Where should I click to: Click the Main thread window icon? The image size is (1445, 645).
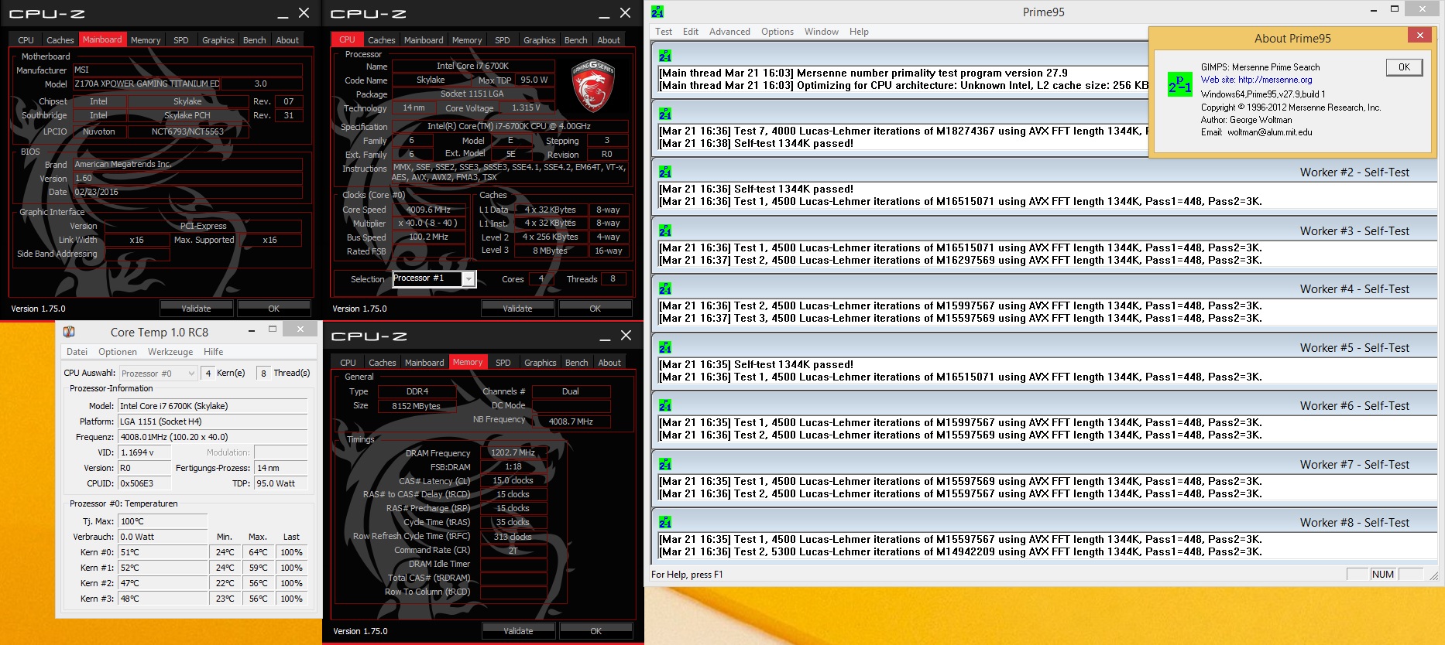[665, 56]
